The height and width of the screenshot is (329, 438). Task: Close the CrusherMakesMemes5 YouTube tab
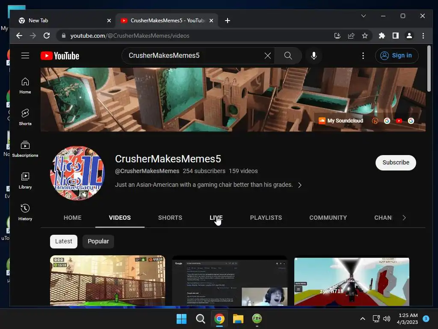[211, 21]
